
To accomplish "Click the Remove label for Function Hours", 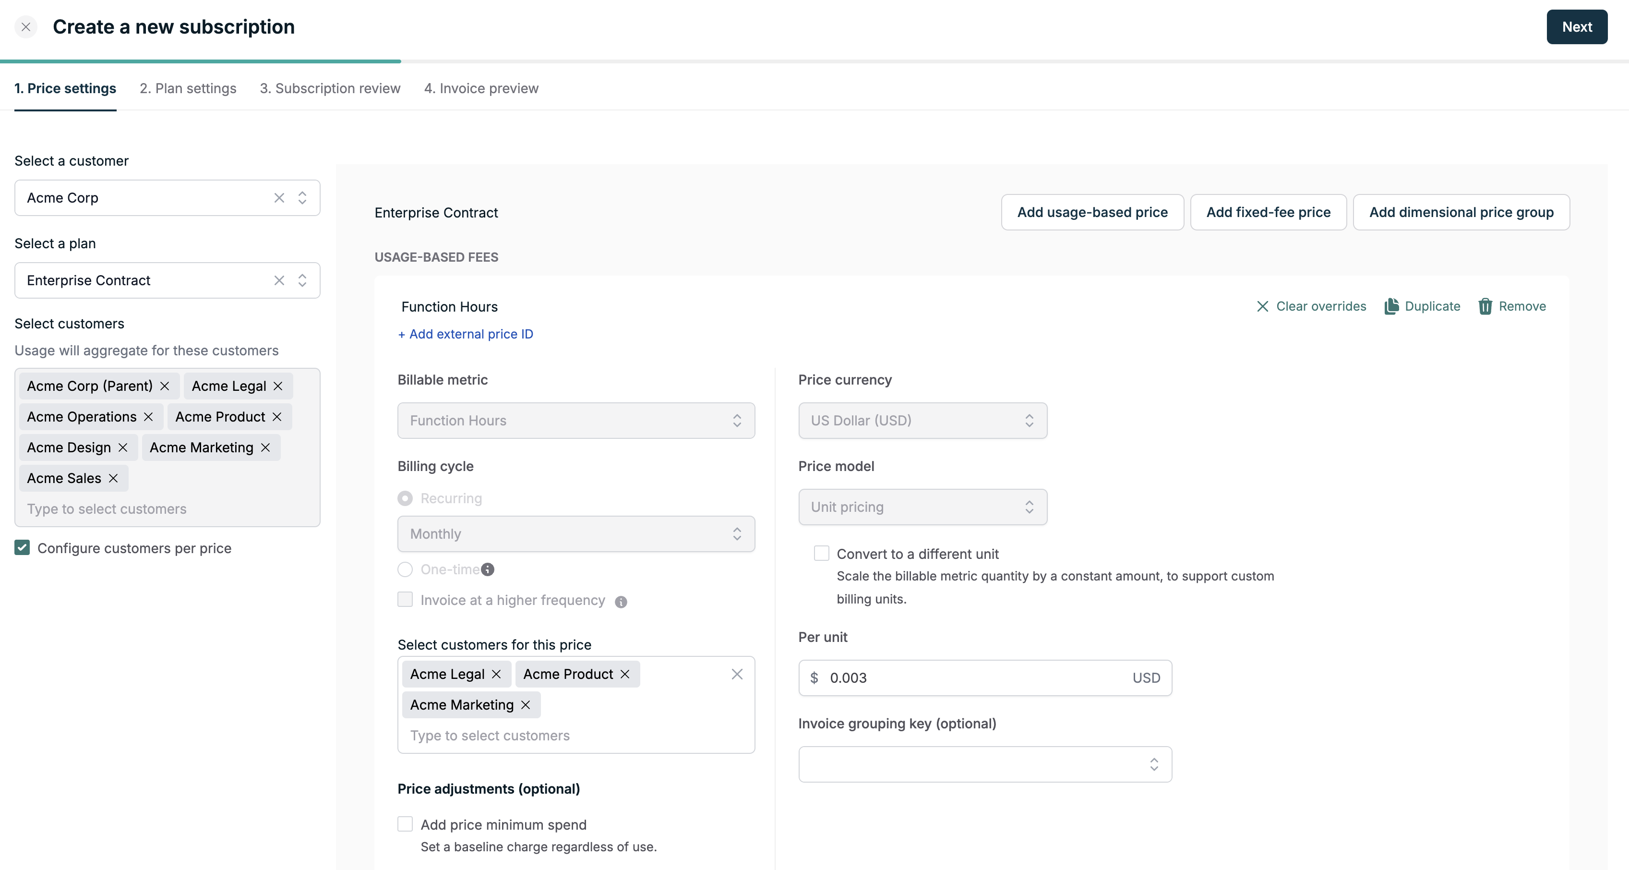I will [x=1522, y=306].
